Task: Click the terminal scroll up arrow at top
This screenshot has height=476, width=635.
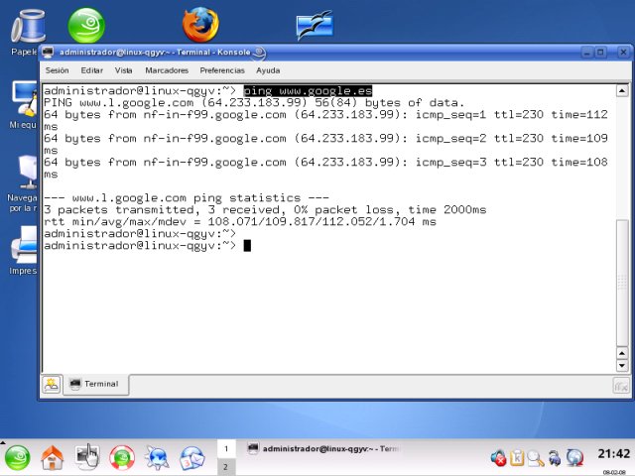Action: coord(622,90)
